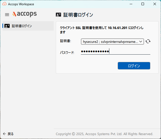161x139 pixels.
Task: Click the copyright text in footer
Action: click(x=104, y=134)
